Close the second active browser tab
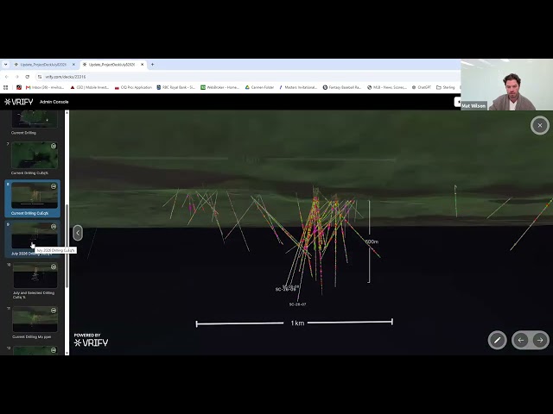Screen dimensions: 553x414 pyautogui.click(x=142, y=65)
